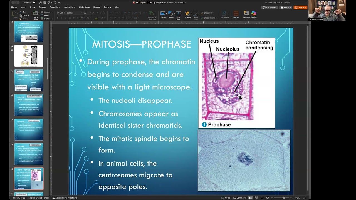
Task: Open Quick Styles gallery
Action: (196, 16)
